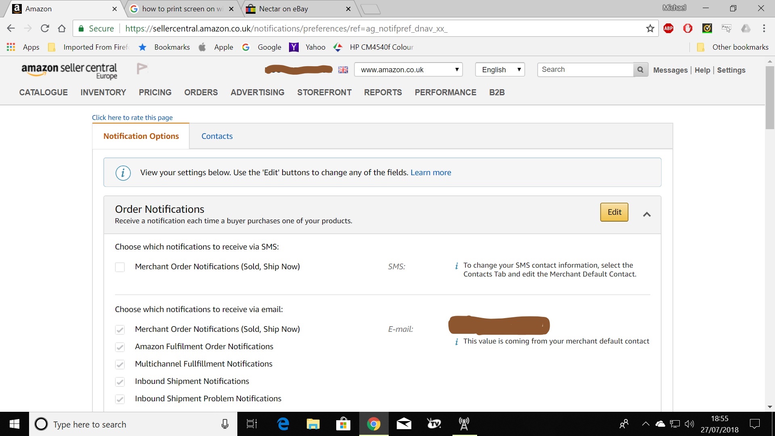Tick the SMS Merchant Order Notifications checkbox
Viewport: 775px width, 436px height.
pyautogui.click(x=120, y=267)
